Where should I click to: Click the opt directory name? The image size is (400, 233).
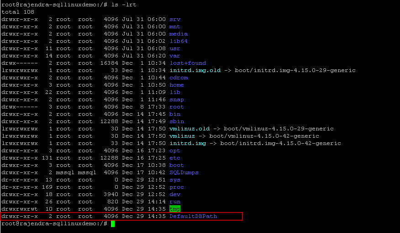coord(175,151)
